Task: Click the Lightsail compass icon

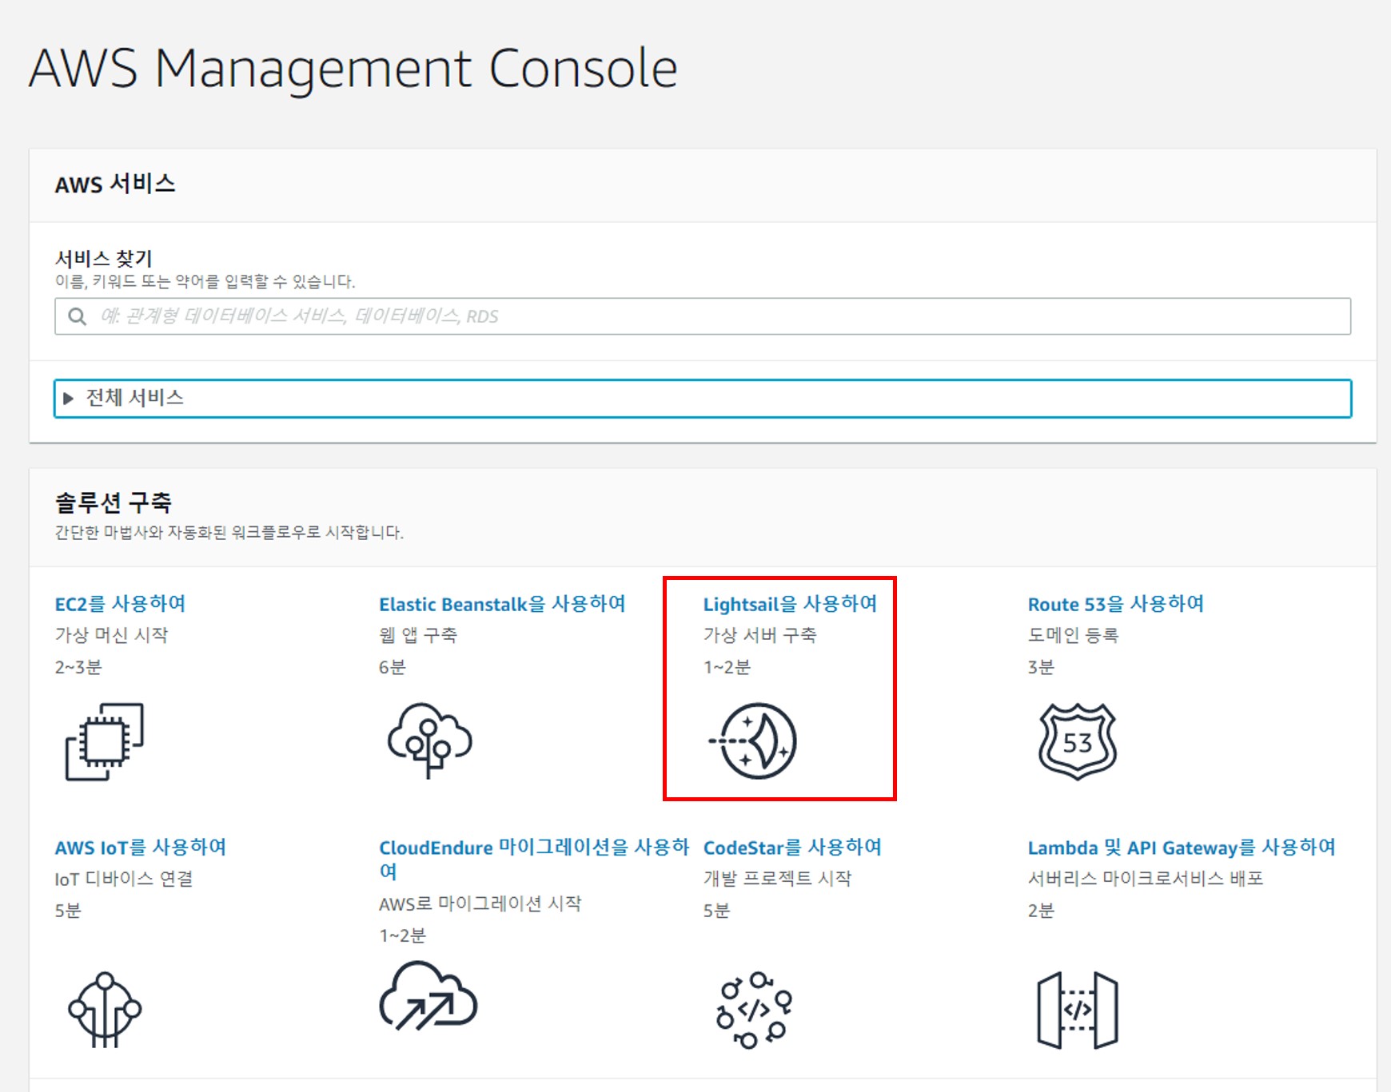Action: (x=752, y=741)
